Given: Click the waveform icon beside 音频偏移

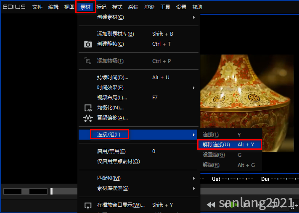Looking at the screenshot, I should click(88, 118).
